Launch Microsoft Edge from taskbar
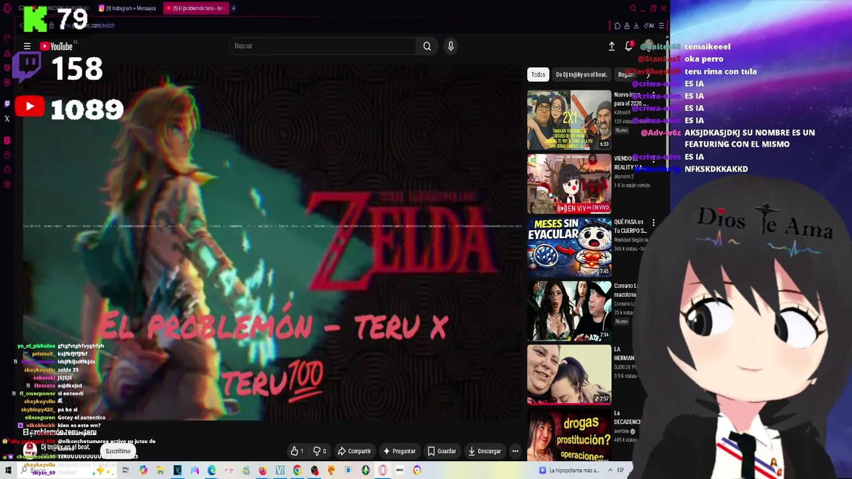The image size is (852, 479). [212, 470]
